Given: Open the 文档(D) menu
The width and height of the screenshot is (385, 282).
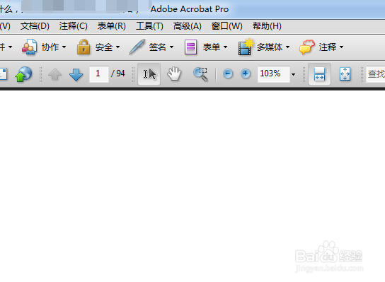Looking at the screenshot, I should 35,26.
